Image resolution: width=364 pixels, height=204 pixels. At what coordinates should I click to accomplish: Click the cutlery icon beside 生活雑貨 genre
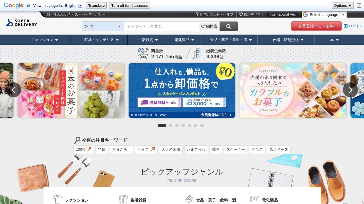123,199
